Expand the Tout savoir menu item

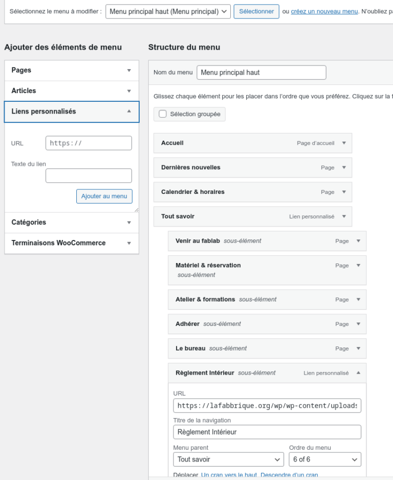[344, 216]
